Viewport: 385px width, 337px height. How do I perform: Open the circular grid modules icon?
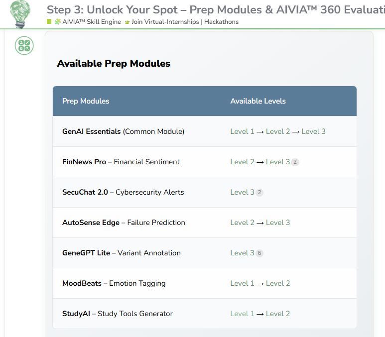pyautogui.click(x=24, y=45)
